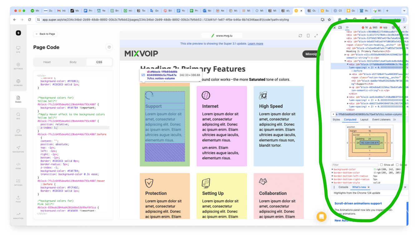This screenshot has width=419, height=240.
Task: Expand the block-ae4cded66 div node
Action: tap(348, 97)
